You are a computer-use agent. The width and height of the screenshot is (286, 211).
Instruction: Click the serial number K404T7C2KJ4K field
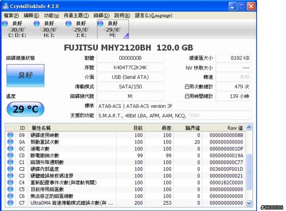tap(130, 68)
